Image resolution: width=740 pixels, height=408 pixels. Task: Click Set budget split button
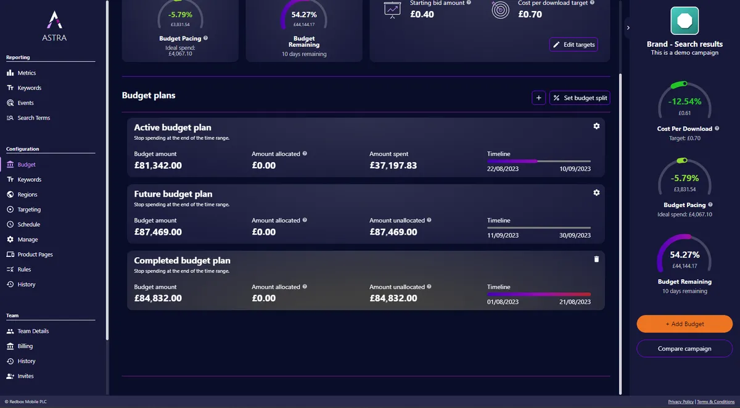click(580, 98)
